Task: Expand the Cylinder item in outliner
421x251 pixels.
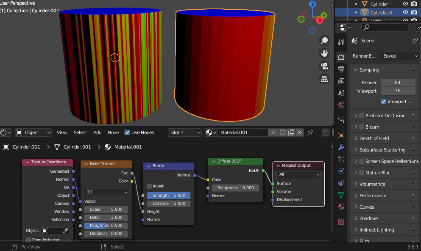Action: click(356, 4)
